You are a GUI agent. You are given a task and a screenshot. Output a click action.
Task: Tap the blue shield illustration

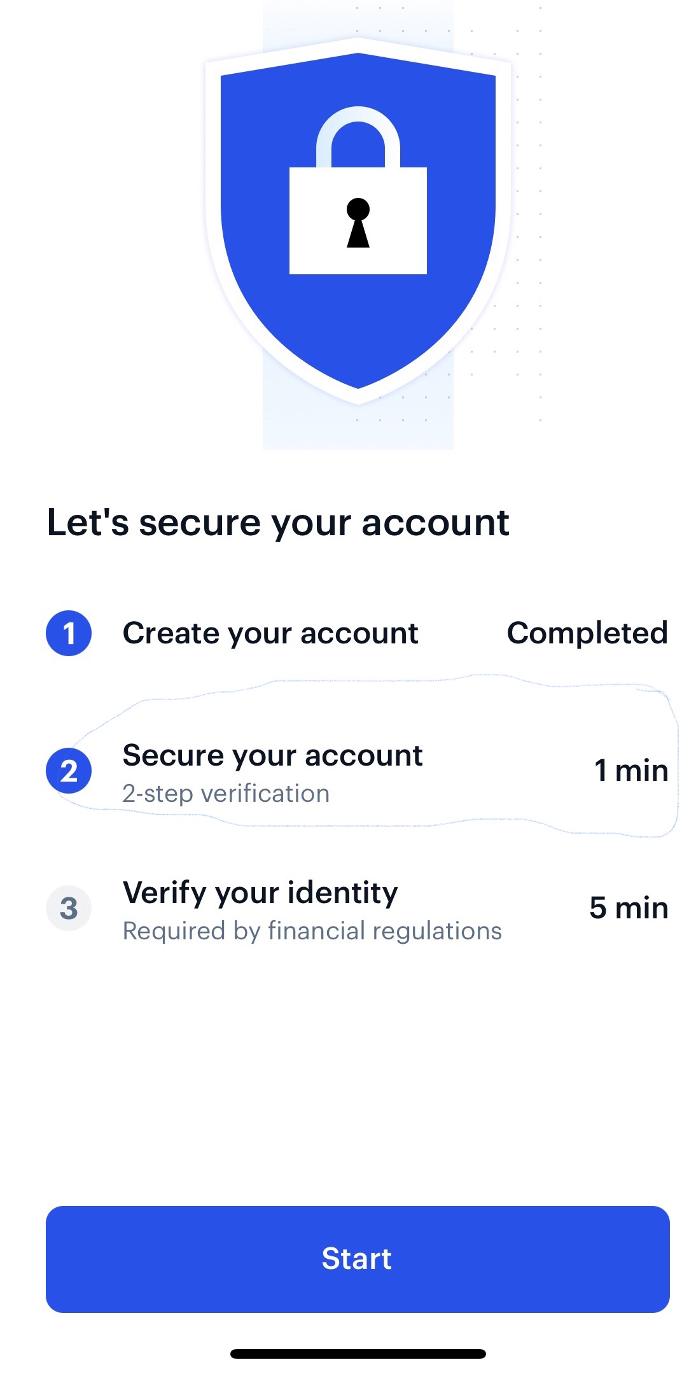click(x=358, y=220)
